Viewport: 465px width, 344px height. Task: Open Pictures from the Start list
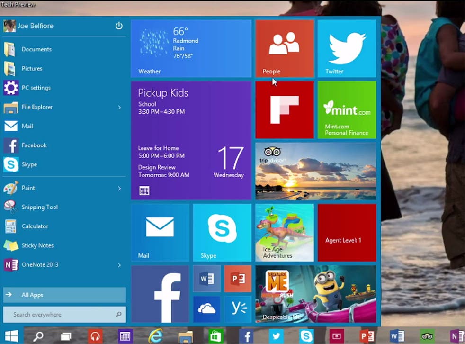pyautogui.click(x=64, y=69)
